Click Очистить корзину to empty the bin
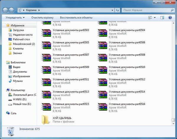177x139 pixels. [42, 18]
